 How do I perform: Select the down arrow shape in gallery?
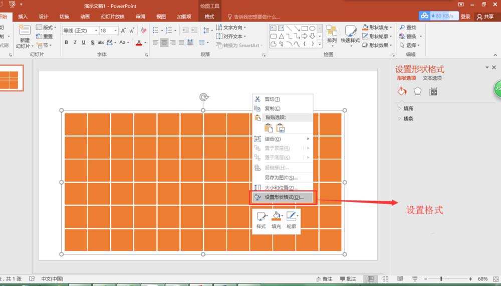(x=312, y=36)
